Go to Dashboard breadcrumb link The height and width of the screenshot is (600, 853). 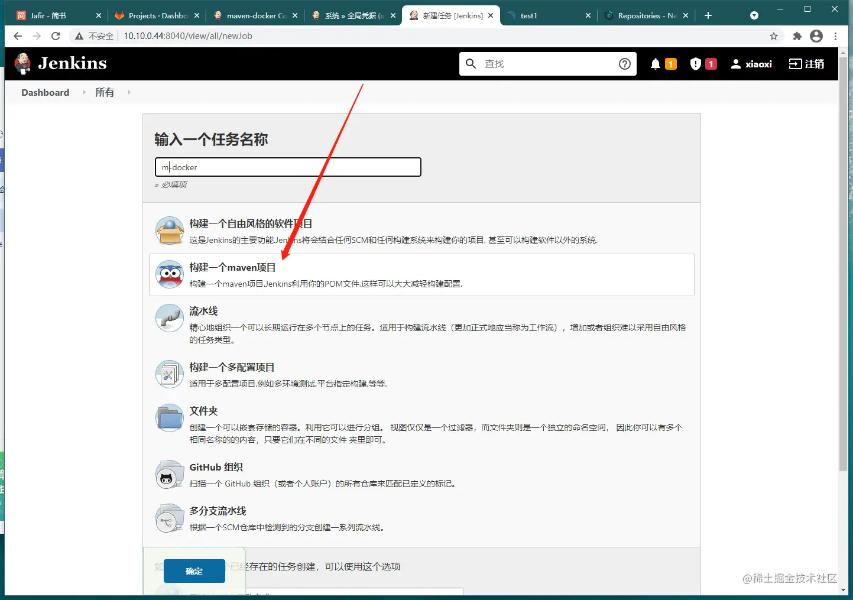tap(46, 92)
